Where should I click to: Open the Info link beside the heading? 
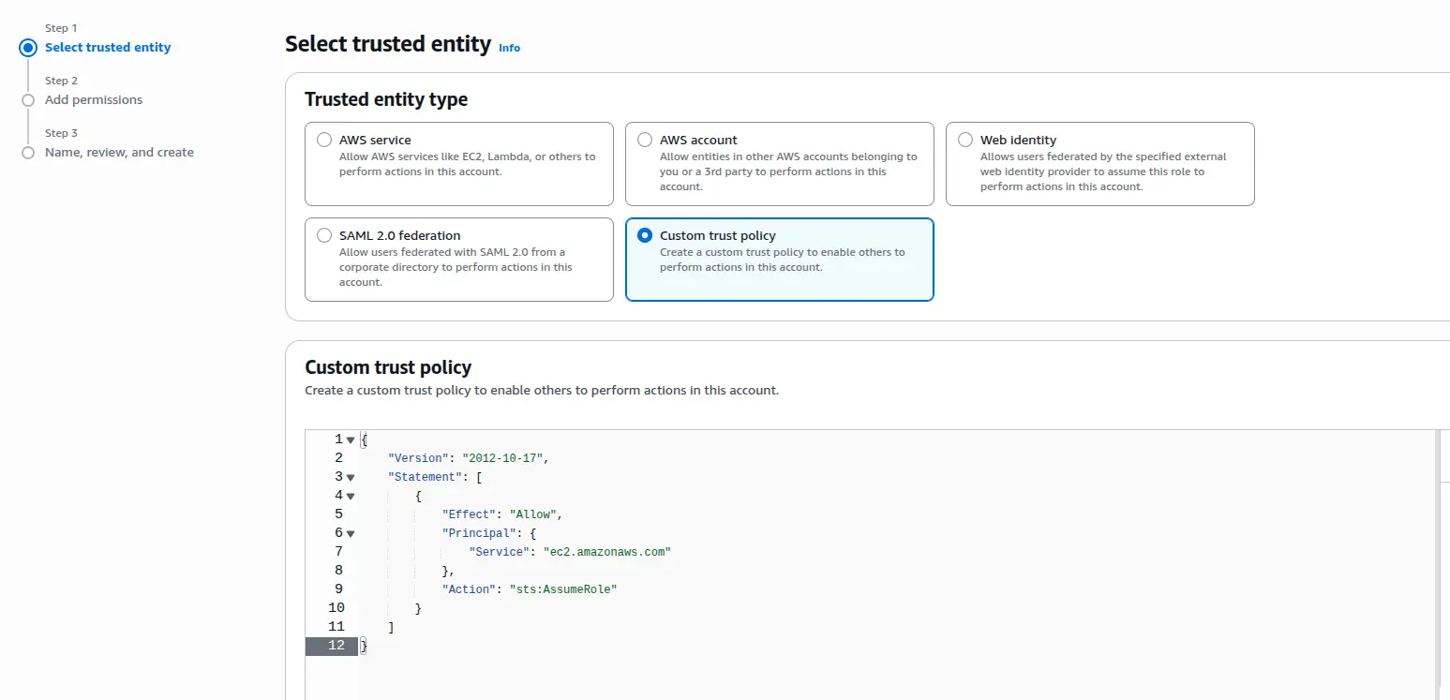(x=509, y=48)
